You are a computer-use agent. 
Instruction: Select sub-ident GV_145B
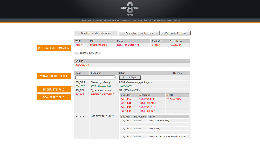click(126, 103)
